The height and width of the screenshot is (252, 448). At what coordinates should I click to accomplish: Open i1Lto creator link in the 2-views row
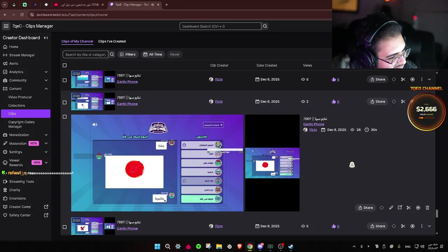(219, 101)
